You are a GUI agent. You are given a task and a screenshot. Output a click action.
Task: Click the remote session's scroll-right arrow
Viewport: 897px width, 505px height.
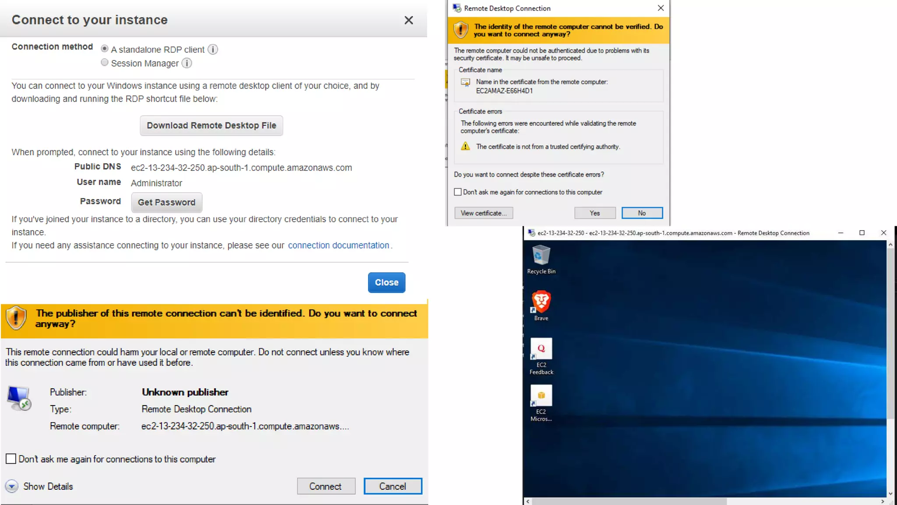pyautogui.click(x=882, y=501)
